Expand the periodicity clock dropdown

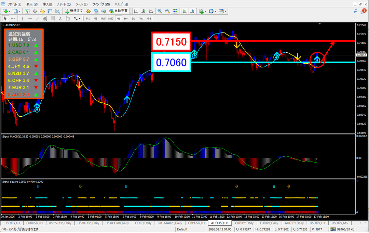point(215,11)
